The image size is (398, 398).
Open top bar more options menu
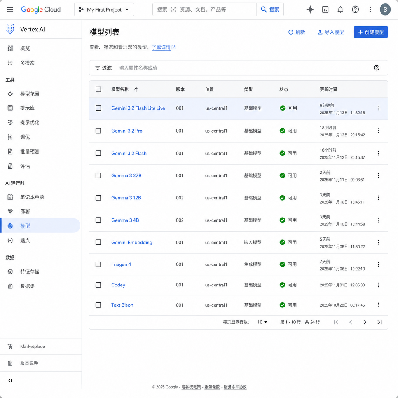click(370, 10)
